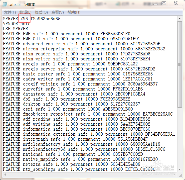Click desktop feature name
The width and height of the screenshot is (185, 180).
(32, 104)
